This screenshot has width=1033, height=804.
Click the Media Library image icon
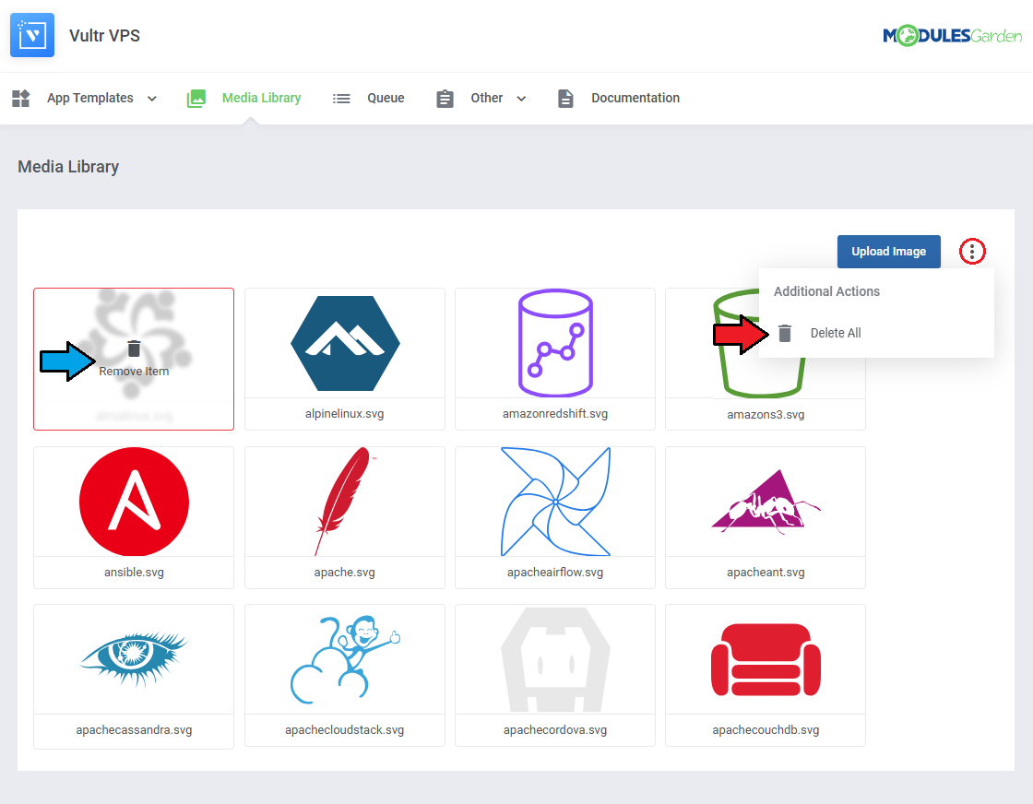(196, 98)
